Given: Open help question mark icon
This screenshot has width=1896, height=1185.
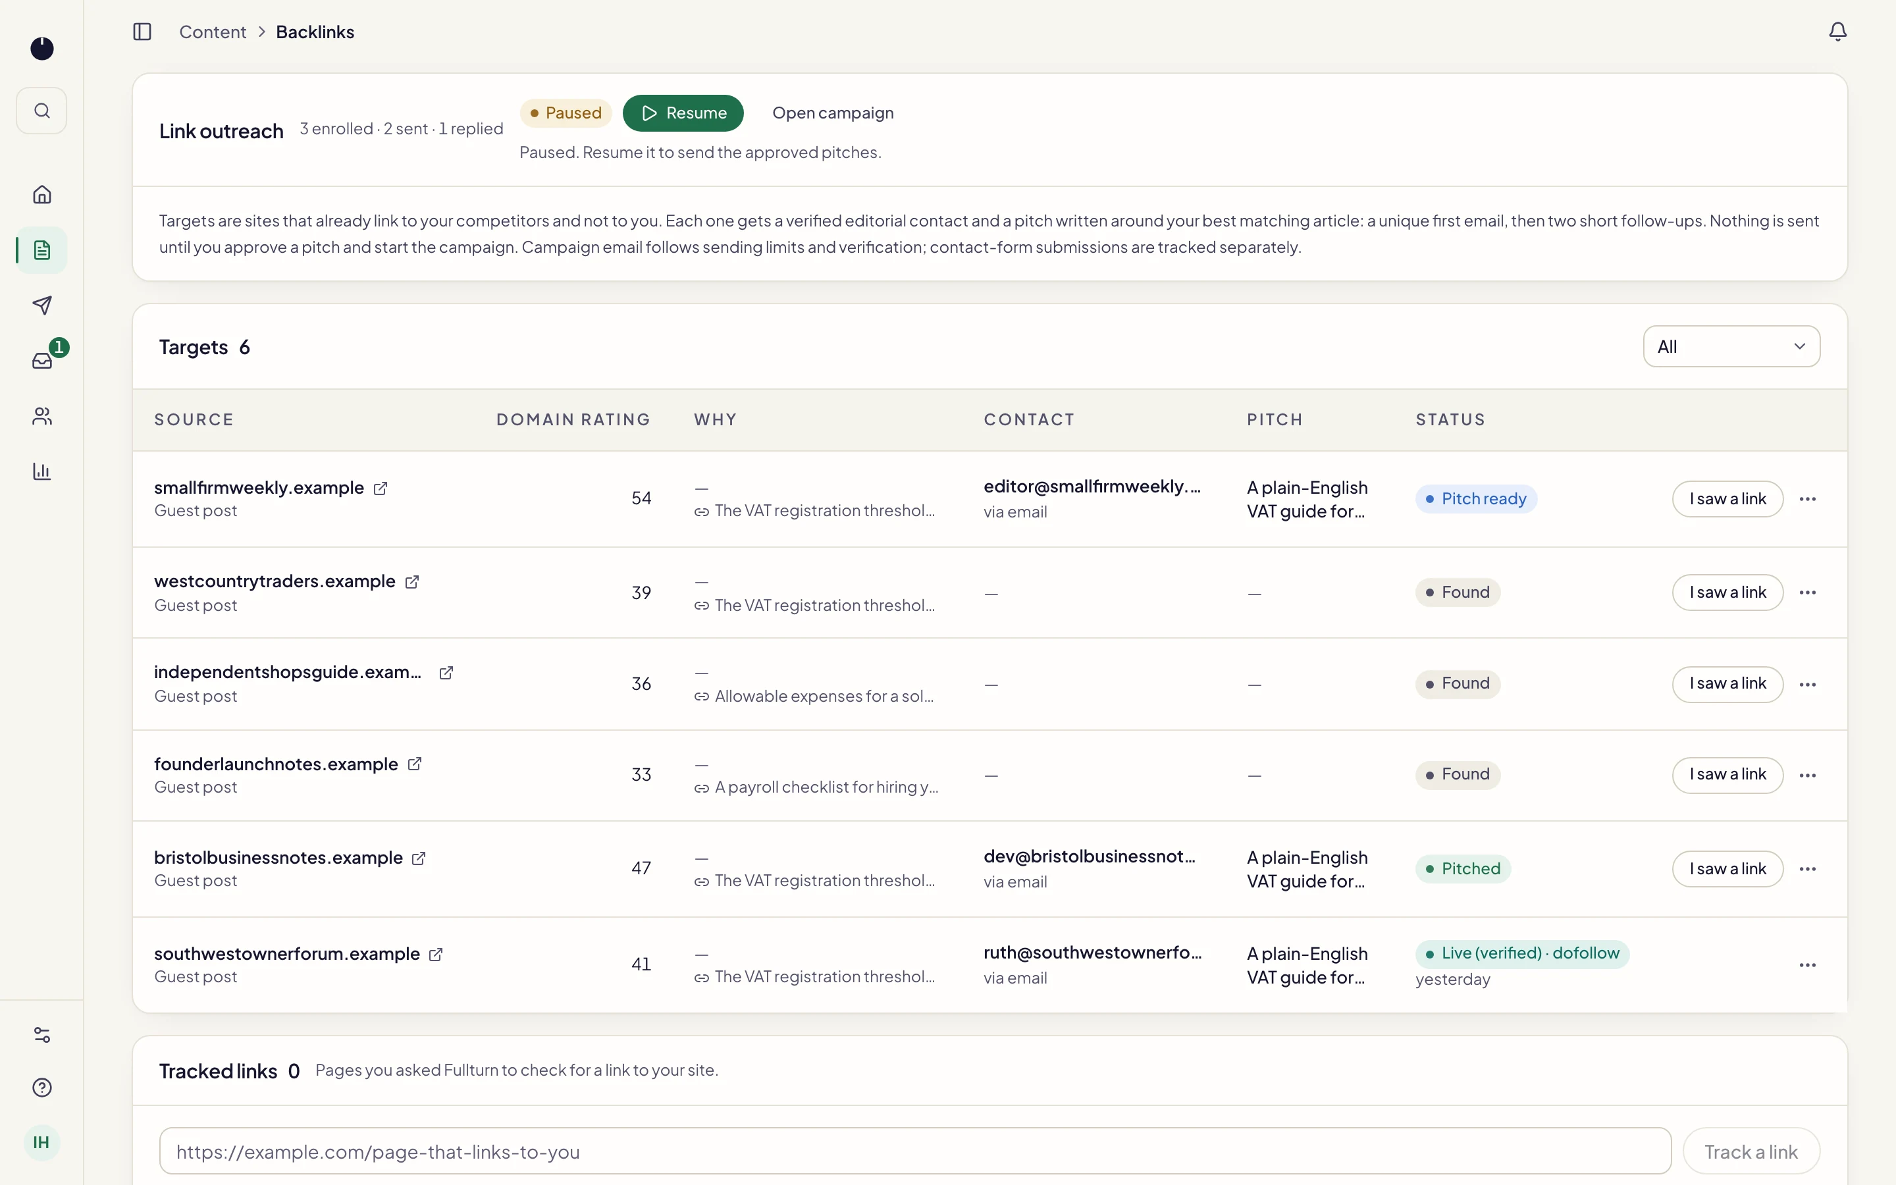Looking at the screenshot, I should pyautogui.click(x=41, y=1088).
